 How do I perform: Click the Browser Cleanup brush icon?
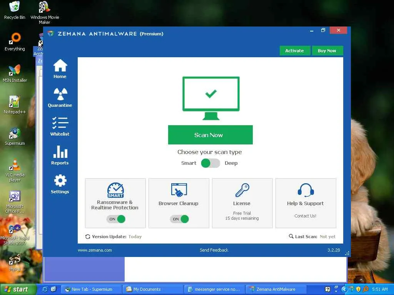179,190
